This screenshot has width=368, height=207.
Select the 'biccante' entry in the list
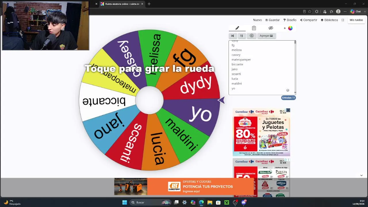coord(237,64)
